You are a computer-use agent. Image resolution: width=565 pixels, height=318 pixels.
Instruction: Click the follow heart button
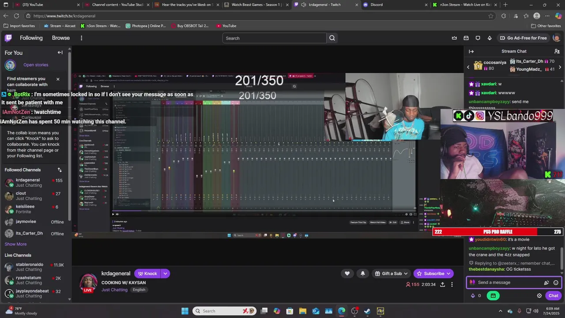[x=347, y=273]
